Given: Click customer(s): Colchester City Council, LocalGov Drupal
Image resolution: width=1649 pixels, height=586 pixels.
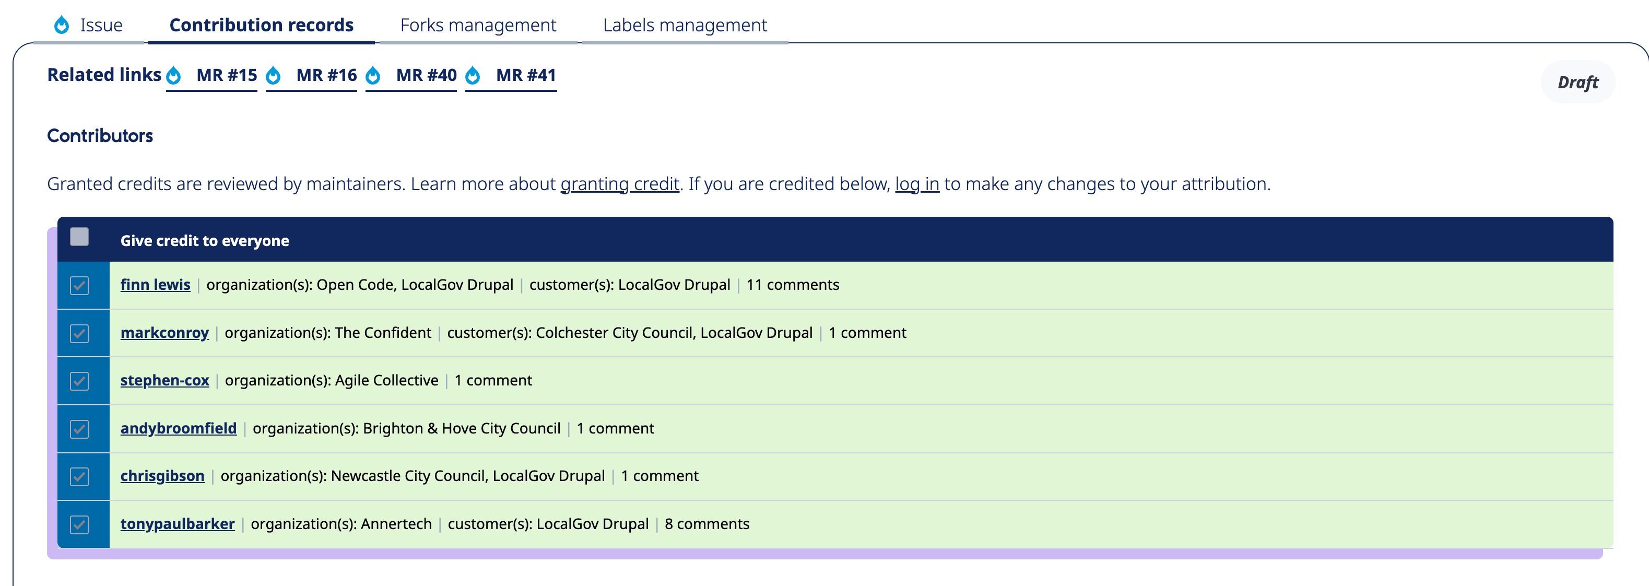Looking at the screenshot, I should [630, 333].
